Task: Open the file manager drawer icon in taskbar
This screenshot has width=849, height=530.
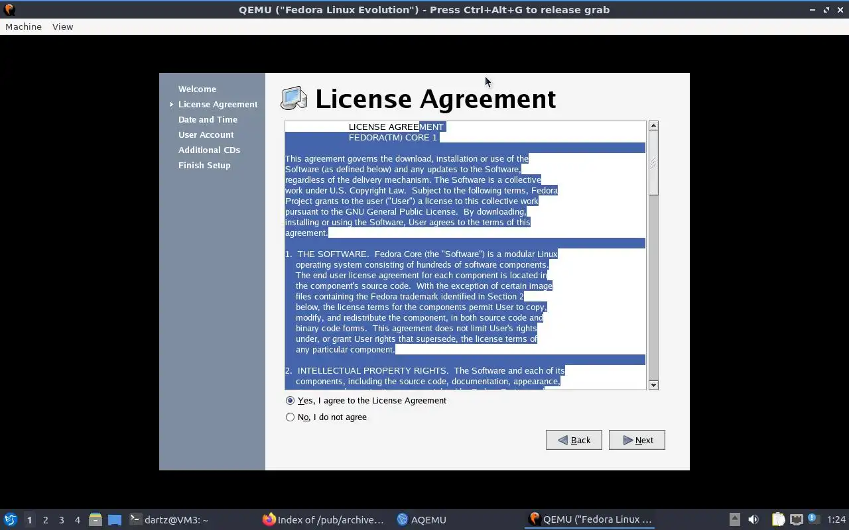Action: (95, 519)
